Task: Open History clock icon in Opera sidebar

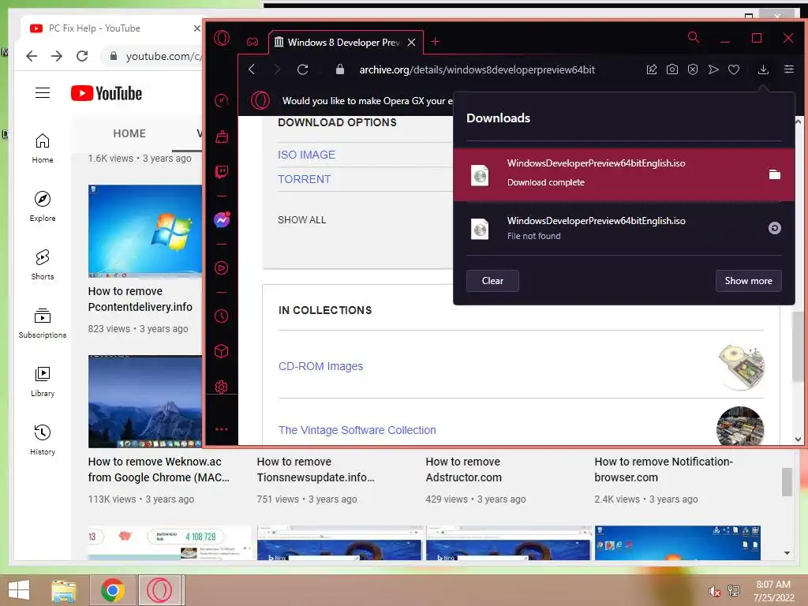Action: pos(222,316)
